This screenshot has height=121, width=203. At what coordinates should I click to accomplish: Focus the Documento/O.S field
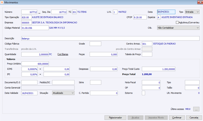29,82
